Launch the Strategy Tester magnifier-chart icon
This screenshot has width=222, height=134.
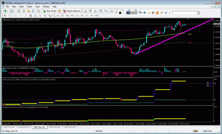(x=38, y=11)
